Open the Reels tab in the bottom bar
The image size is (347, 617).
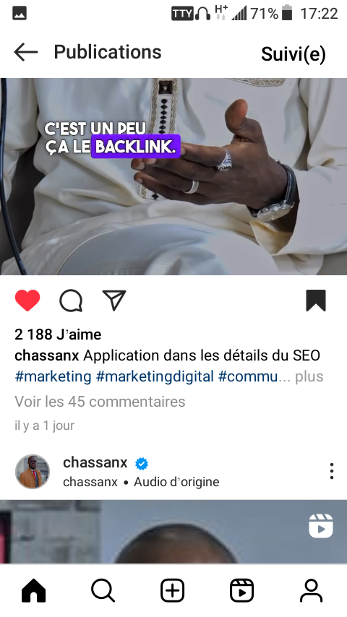[242, 591]
